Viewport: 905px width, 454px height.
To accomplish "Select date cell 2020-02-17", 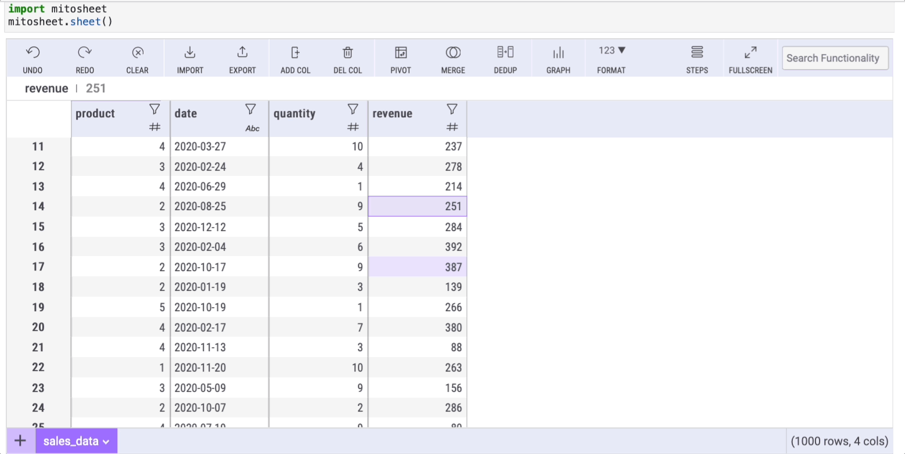I will [220, 327].
